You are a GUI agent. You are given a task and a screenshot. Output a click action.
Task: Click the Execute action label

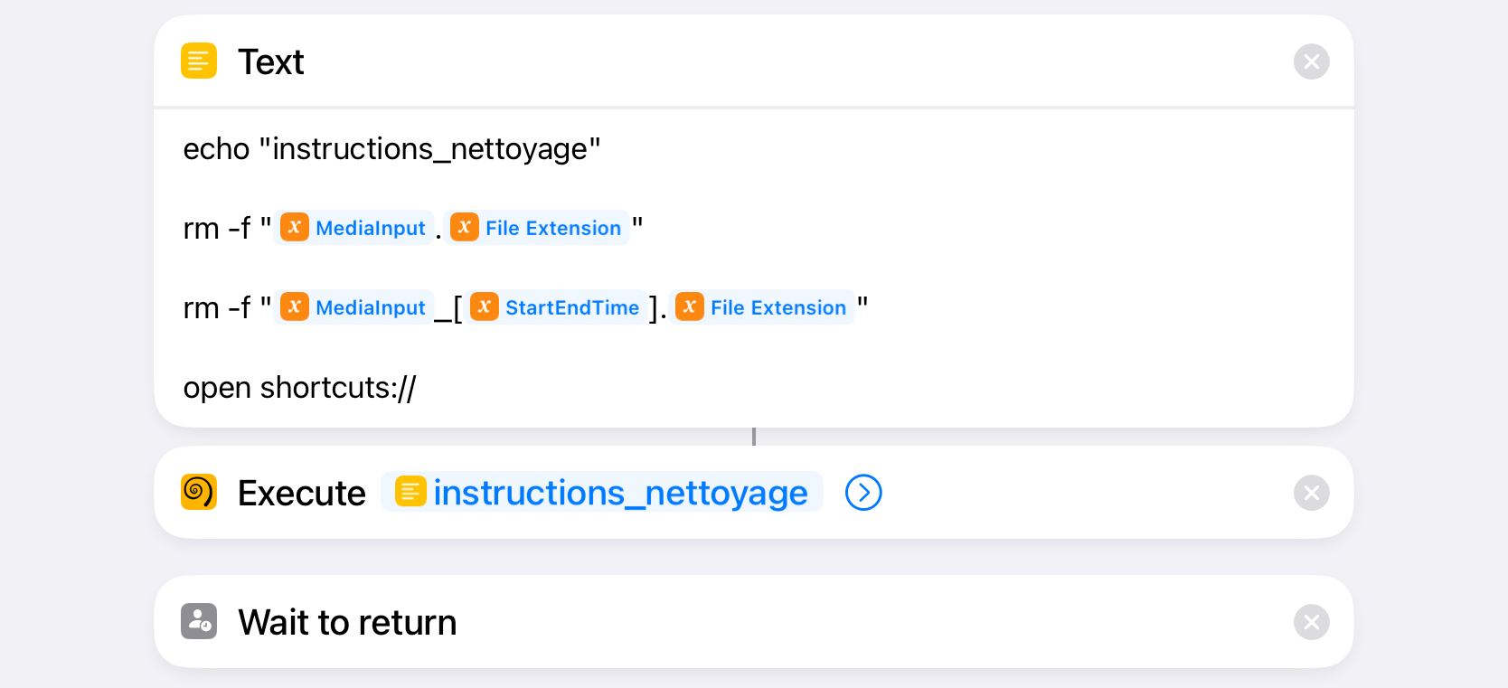(x=301, y=494)
